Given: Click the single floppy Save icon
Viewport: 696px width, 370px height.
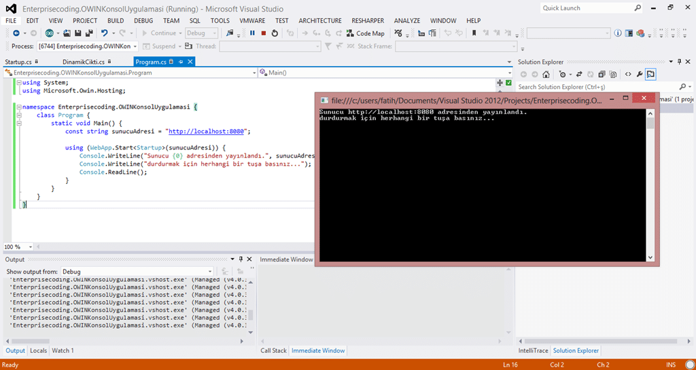Looking at the screenshot, I should (x=78, y=33).
